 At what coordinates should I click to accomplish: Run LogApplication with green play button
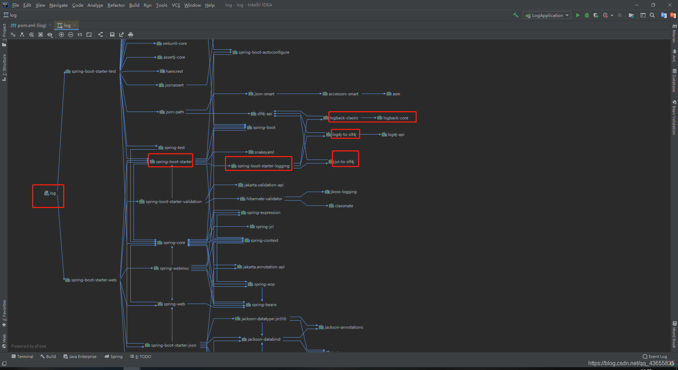click(578, 15)
